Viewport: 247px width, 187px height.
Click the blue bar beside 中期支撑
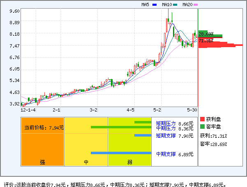(121, 153)
